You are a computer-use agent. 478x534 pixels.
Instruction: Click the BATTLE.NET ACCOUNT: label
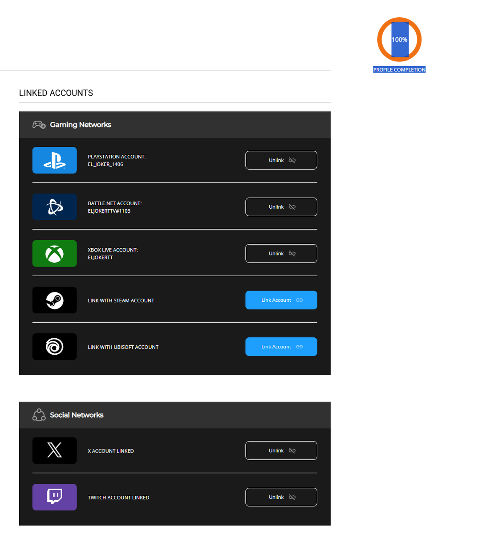click(x=115, y=203)
